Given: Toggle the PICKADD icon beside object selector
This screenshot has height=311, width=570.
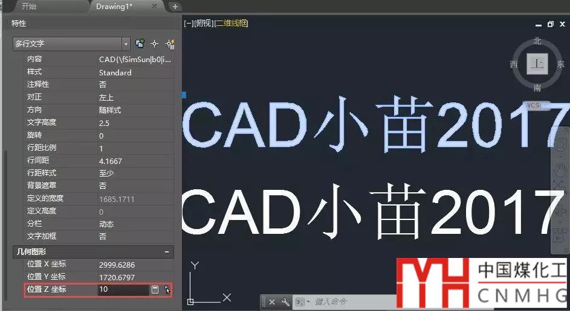Looking at the screenshot, I should click(140, 44).
